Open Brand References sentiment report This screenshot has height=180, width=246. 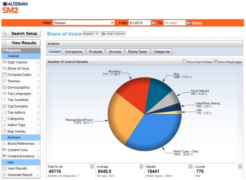click(x=21, y=144)
